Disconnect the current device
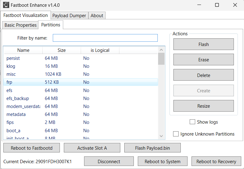Viewport: 244px width, 169px height. [109, 161]
